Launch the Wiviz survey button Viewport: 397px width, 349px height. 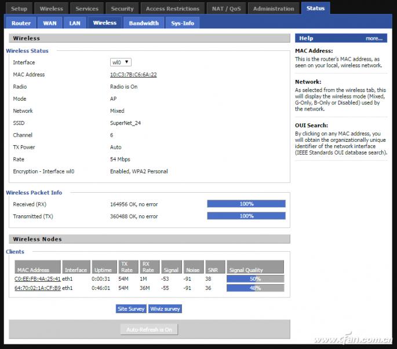click(x=165, y=309)
